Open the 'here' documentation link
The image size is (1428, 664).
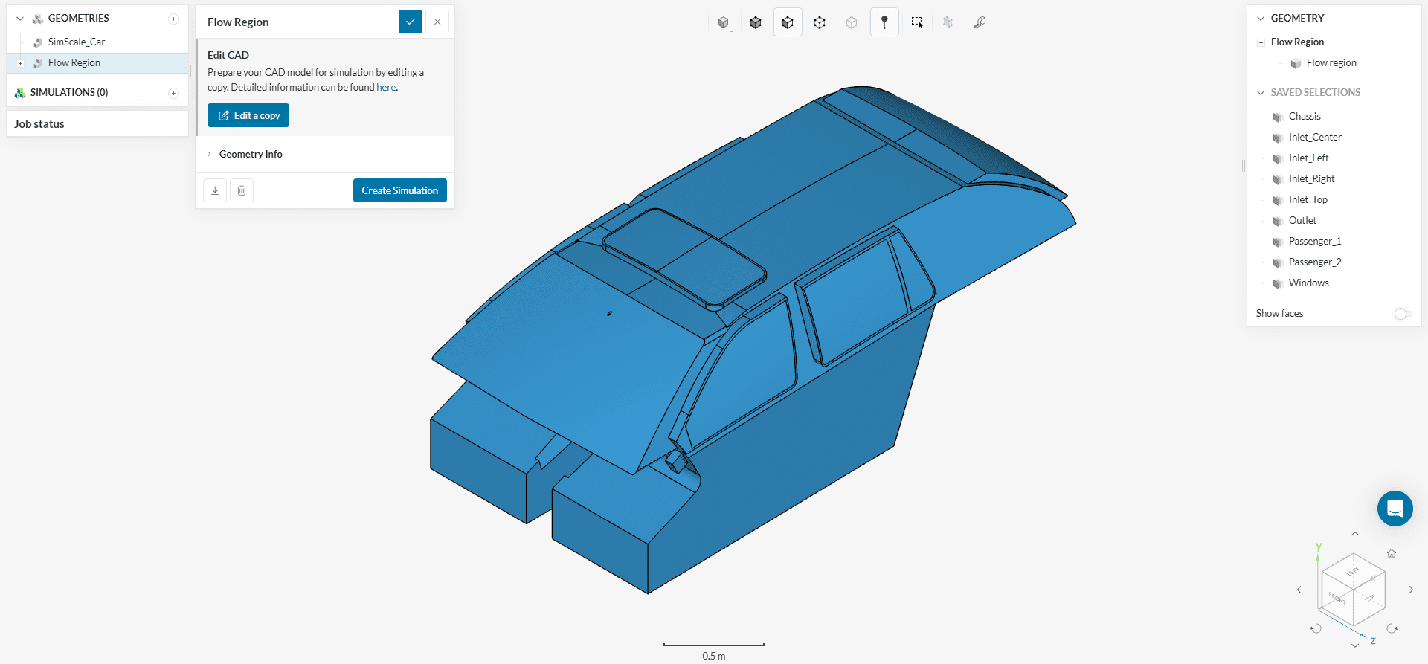pyautogui.click(x=386, y=87)
